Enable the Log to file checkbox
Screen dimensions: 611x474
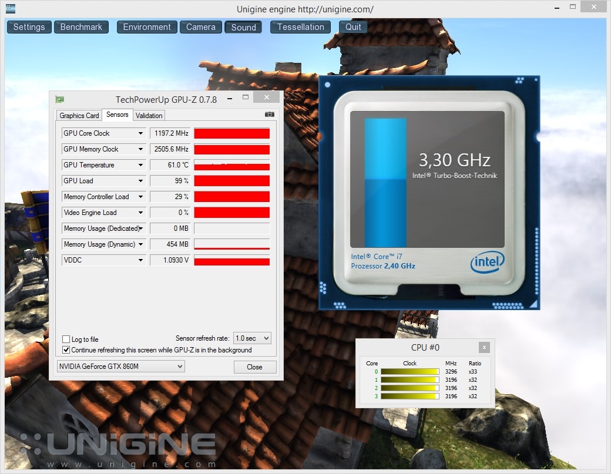(x=66, y=339)
